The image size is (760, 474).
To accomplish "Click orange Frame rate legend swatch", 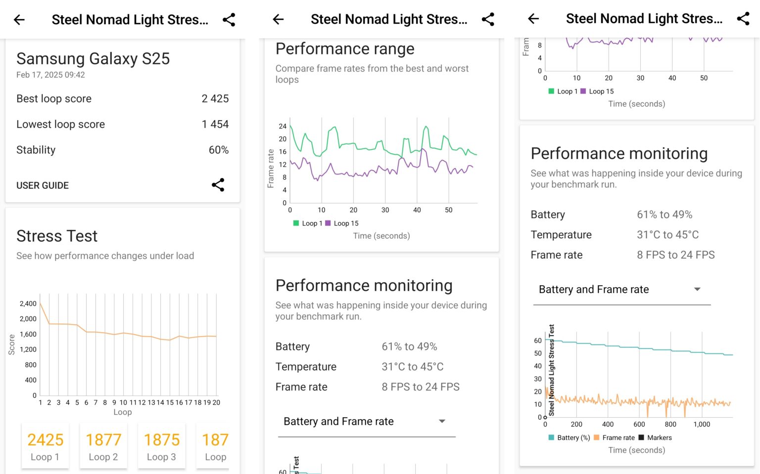I will point(596,437).
